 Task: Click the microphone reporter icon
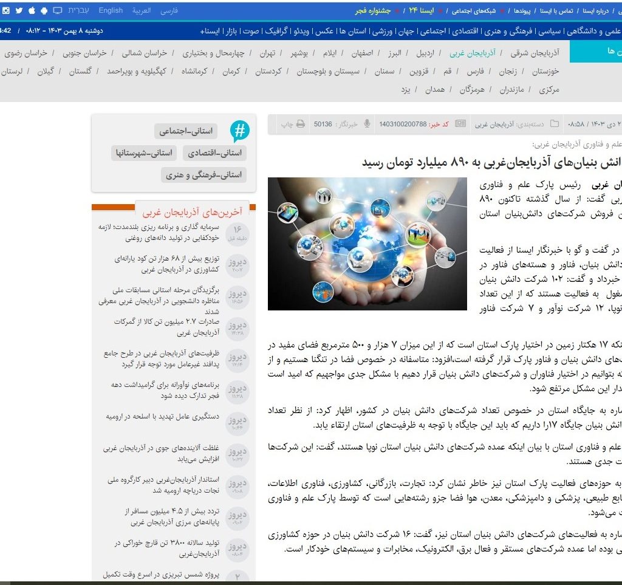click(x=366, y=124)
